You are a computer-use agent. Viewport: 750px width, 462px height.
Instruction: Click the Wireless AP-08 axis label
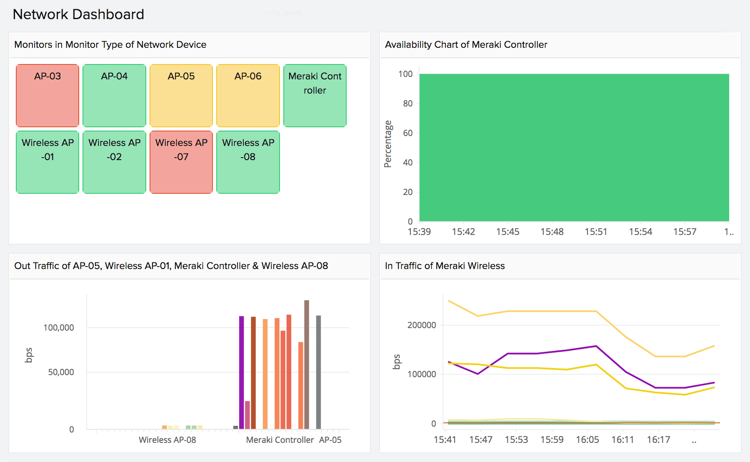point(168,440)
